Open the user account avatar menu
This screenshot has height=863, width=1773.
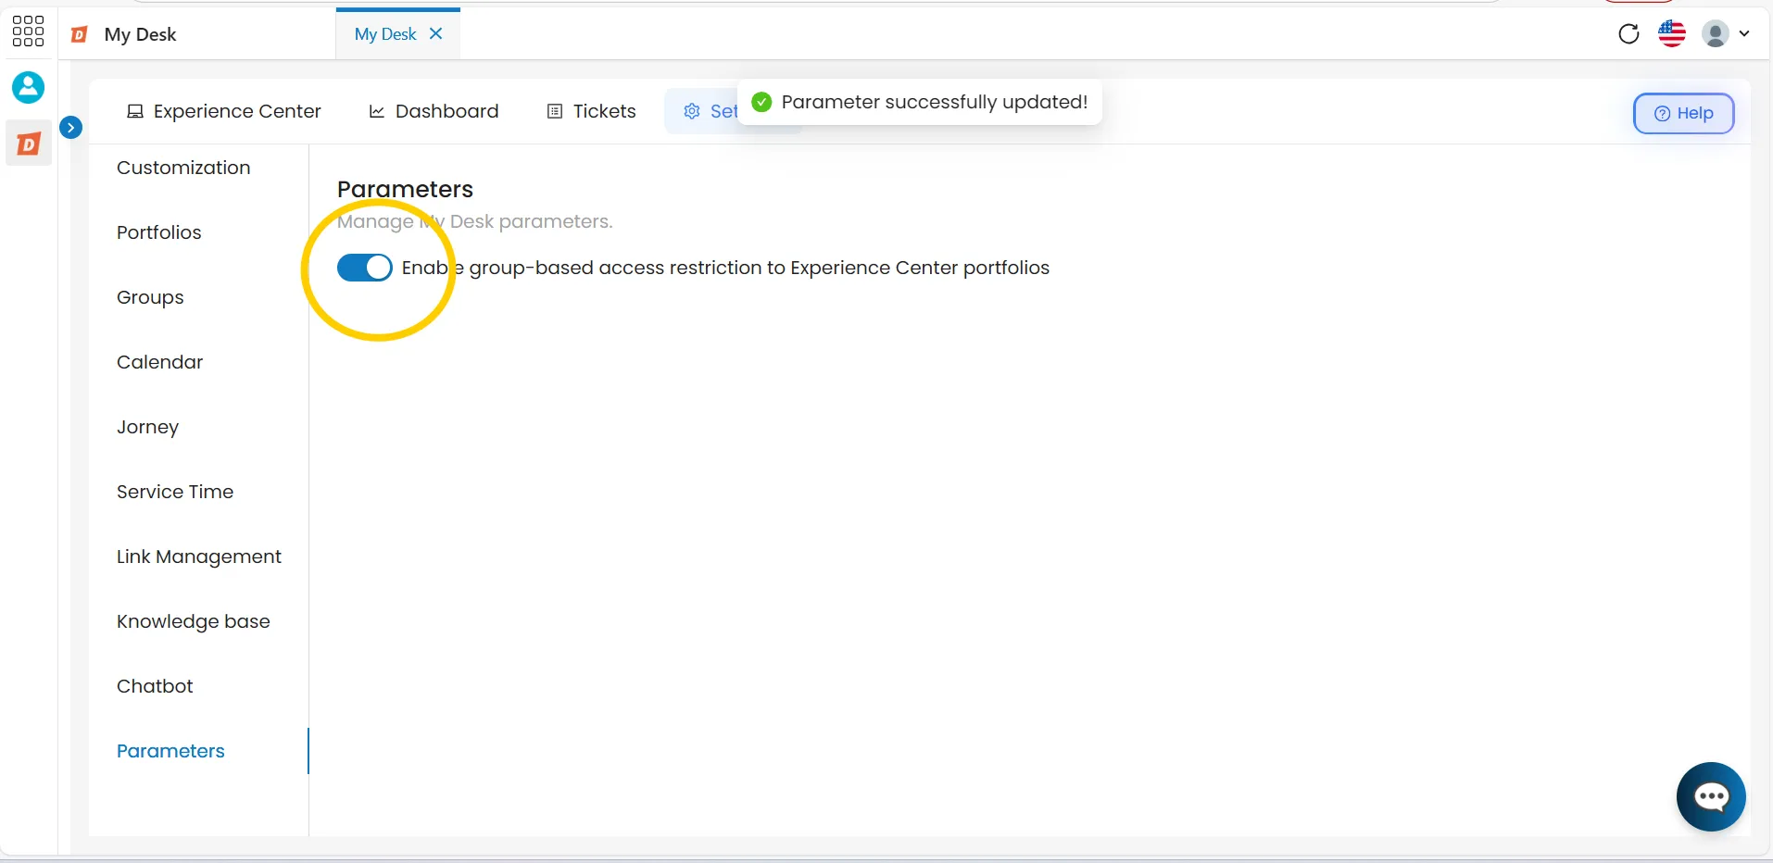(1726, 34)
